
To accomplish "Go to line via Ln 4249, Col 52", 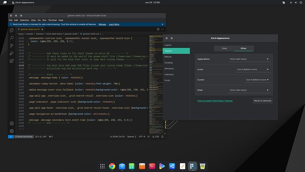I will click(117, 137).
